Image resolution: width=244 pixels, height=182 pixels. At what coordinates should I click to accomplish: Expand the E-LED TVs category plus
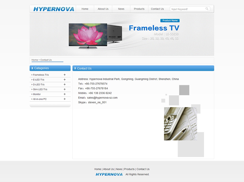coord(65,80)
